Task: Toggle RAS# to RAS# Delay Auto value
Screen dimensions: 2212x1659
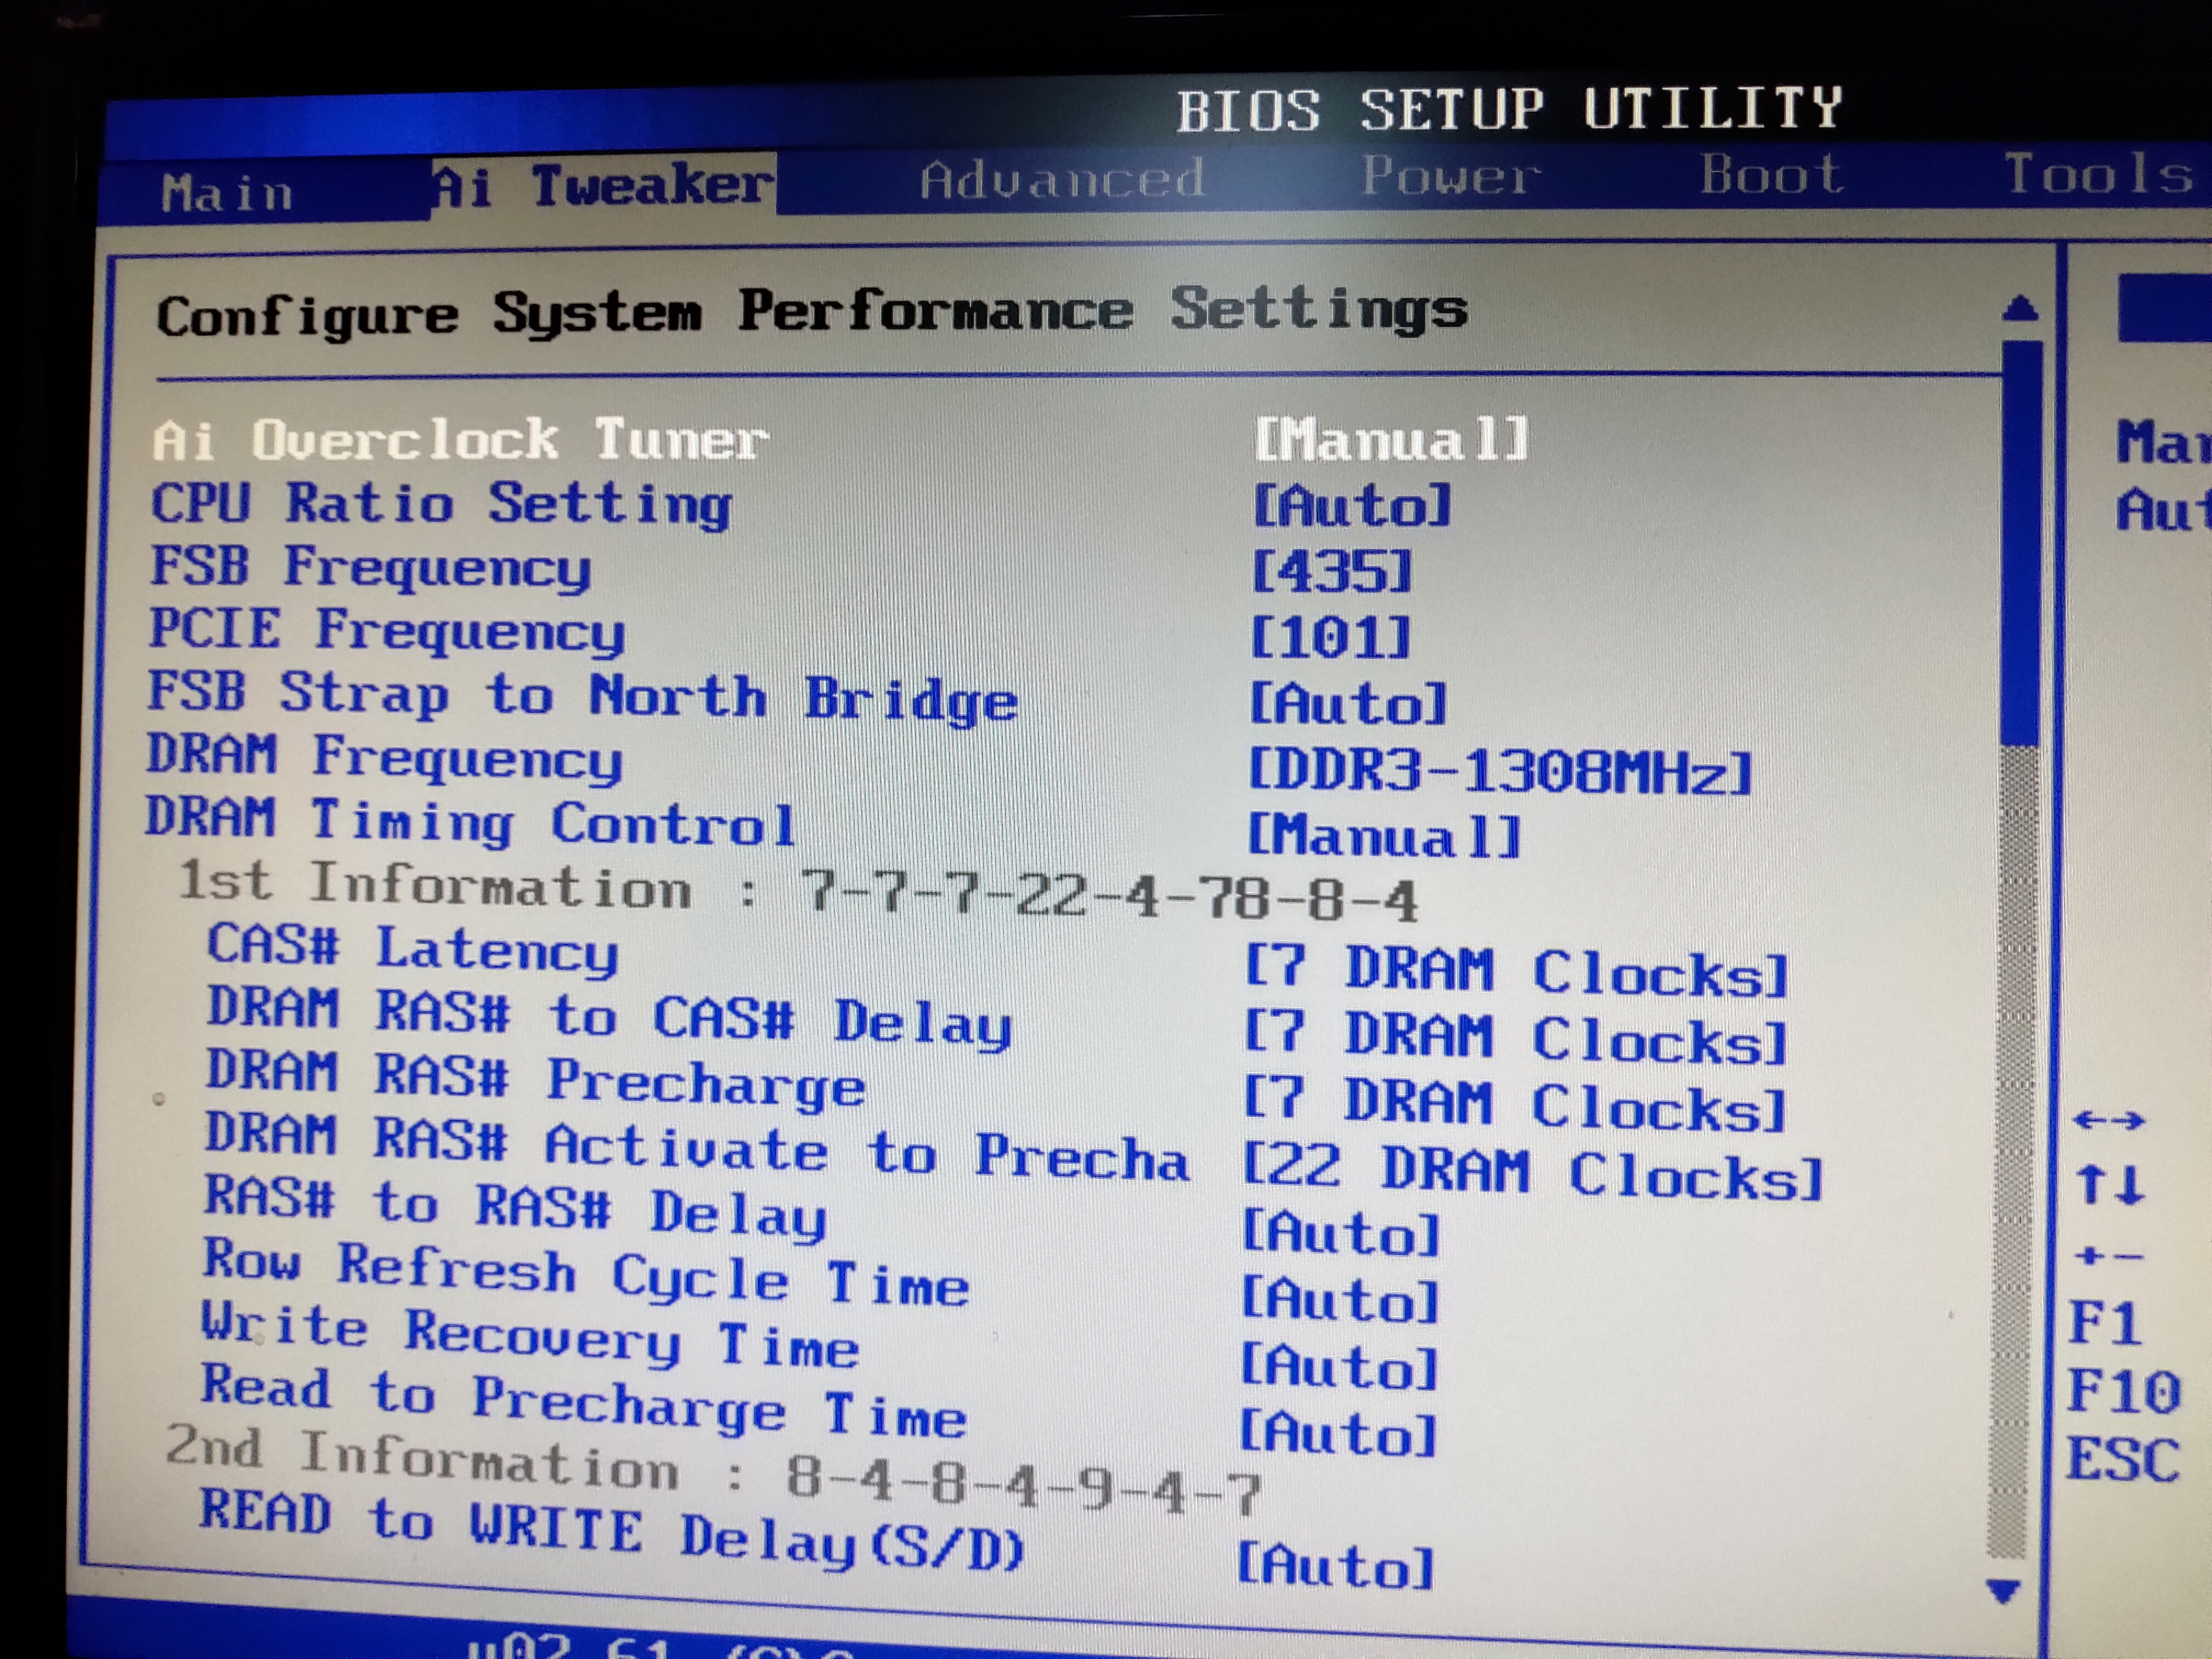Action: 1340,1234
